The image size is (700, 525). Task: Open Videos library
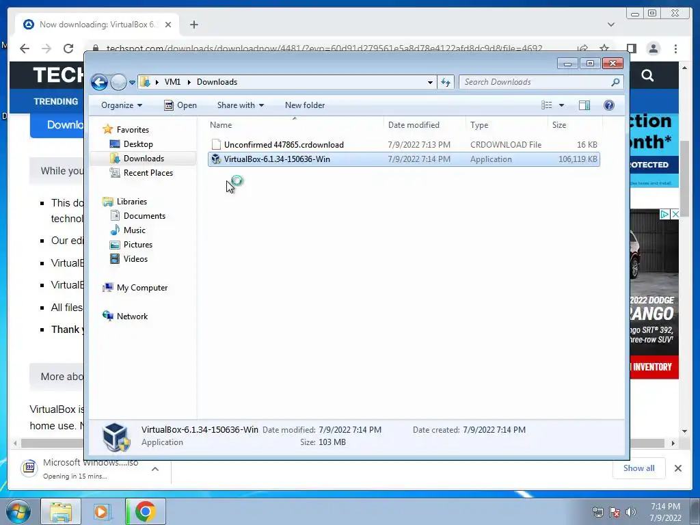click(135, 259)
